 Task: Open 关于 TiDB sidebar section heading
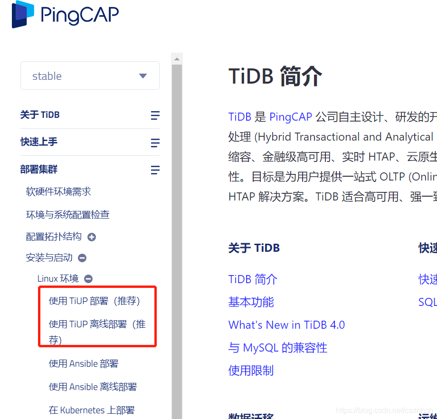40,114
